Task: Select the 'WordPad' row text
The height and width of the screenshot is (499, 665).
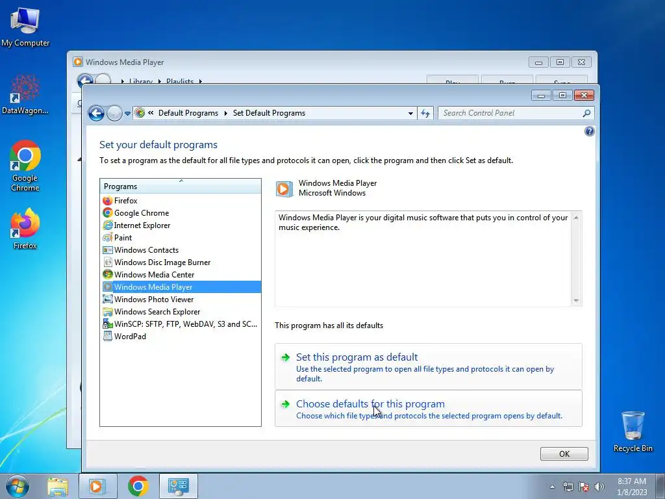Action: pyautogui.click(x=130, y=336)
